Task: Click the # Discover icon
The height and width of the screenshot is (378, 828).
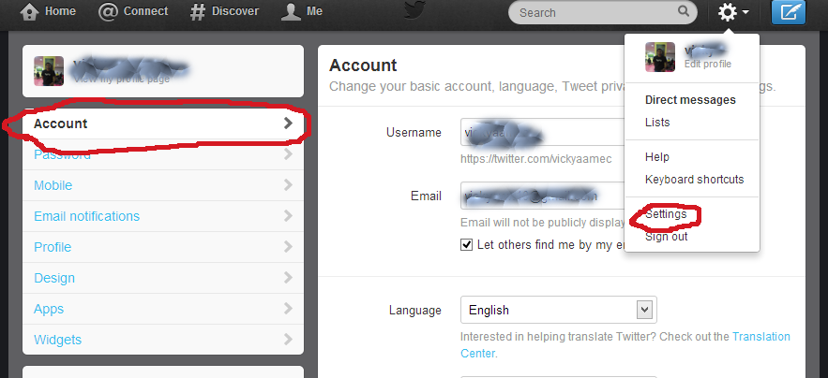Action: click(198, 11)
